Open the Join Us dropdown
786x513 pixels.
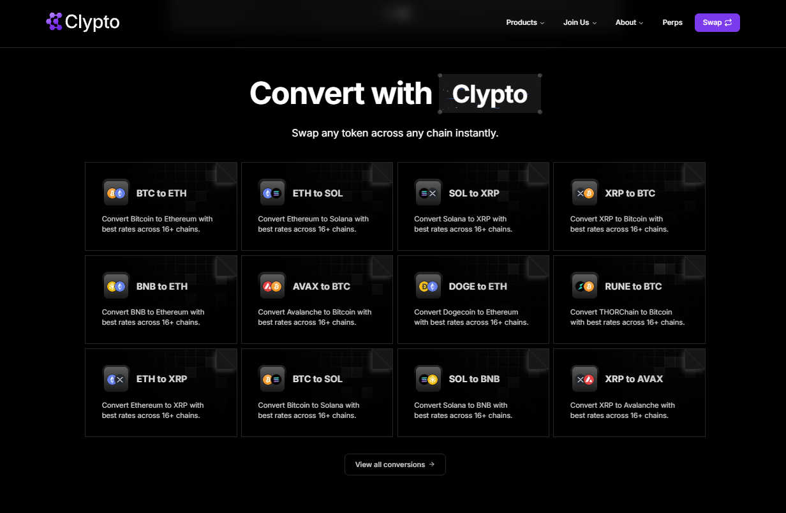[x=579, y=22]
